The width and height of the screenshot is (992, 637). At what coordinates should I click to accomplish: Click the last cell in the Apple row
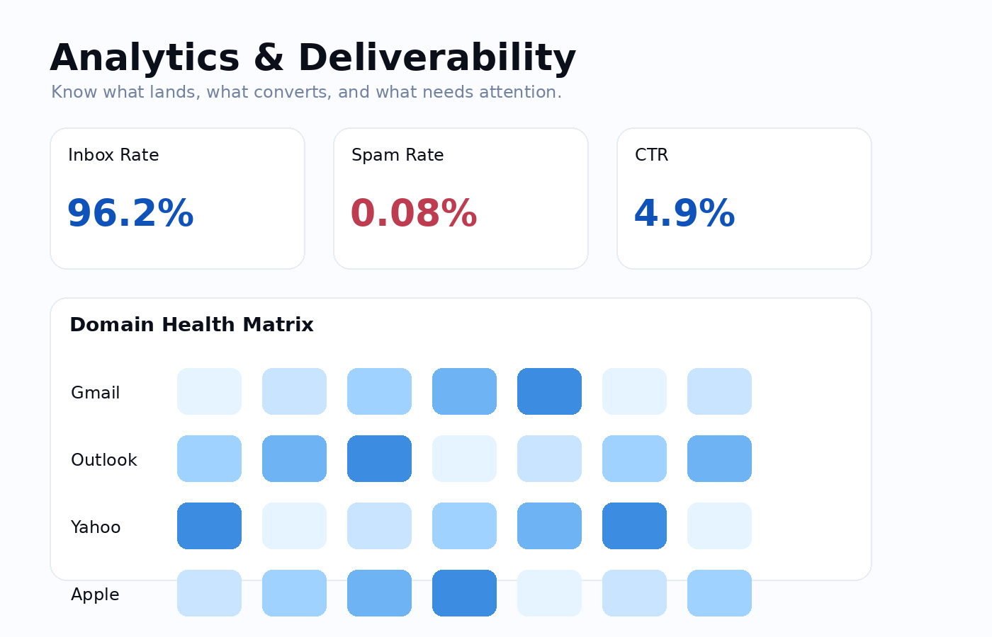[719, 593]
